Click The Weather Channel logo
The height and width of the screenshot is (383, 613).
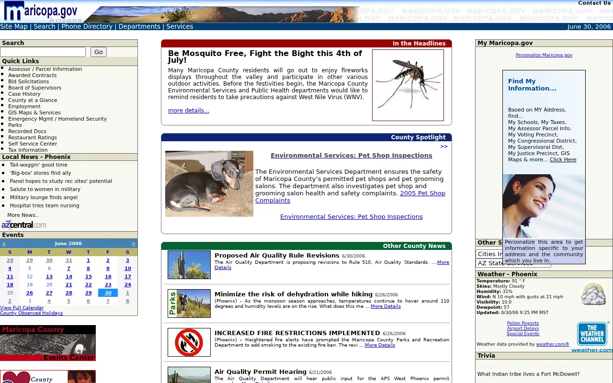(592, 337)
